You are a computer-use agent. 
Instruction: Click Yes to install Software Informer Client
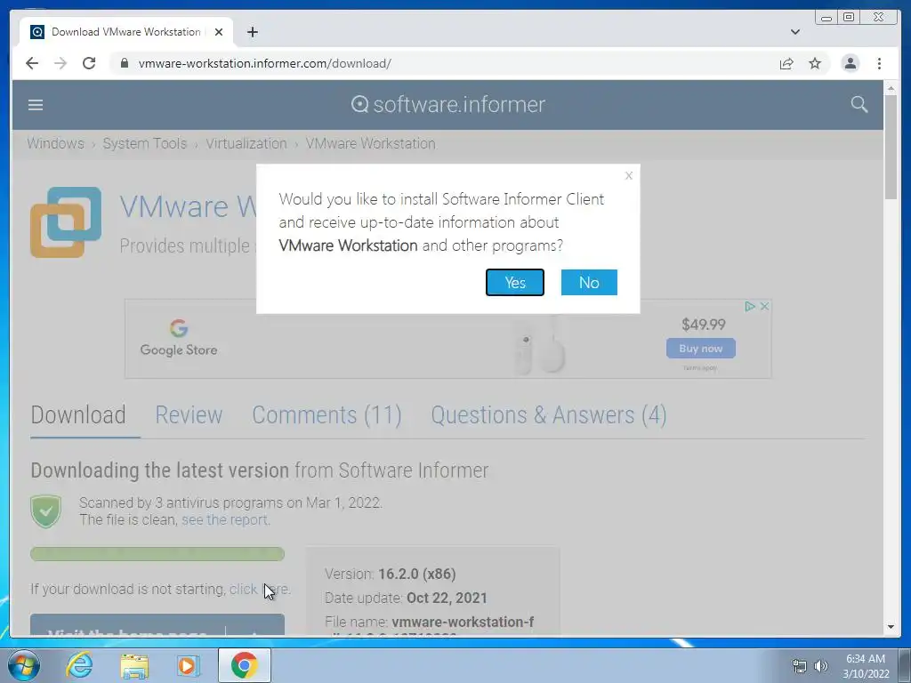tap(515, 282)
